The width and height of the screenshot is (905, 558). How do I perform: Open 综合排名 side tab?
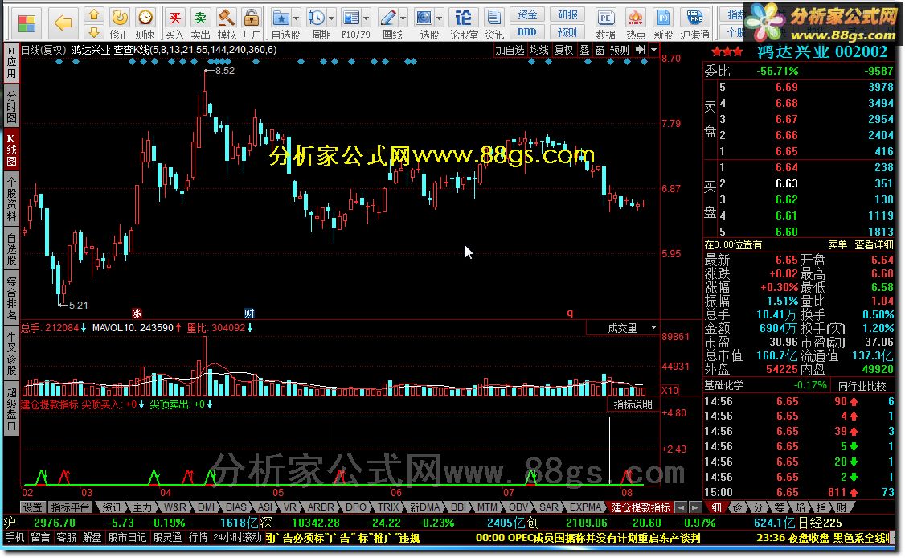[11, 298]
